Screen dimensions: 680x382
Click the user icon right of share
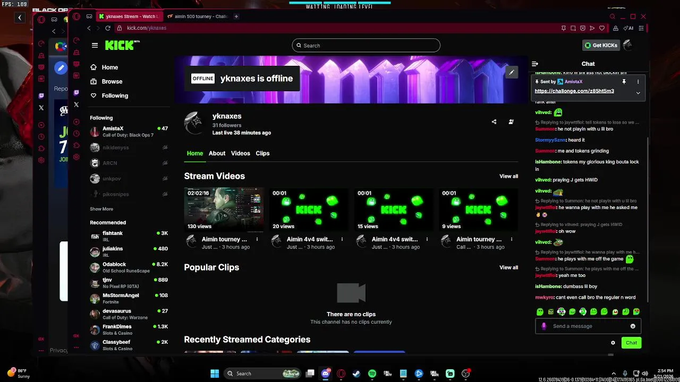[511, 121]
